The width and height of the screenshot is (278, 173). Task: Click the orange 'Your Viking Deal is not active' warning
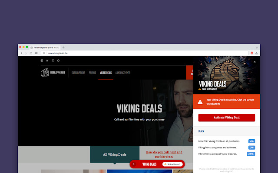(x=227, y=102)
